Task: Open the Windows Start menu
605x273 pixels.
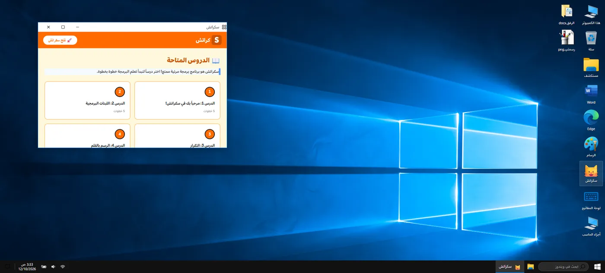Action: pyautogui.click(x=598, y=267)
